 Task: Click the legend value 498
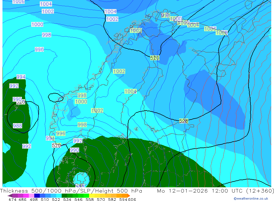point(33,200)
